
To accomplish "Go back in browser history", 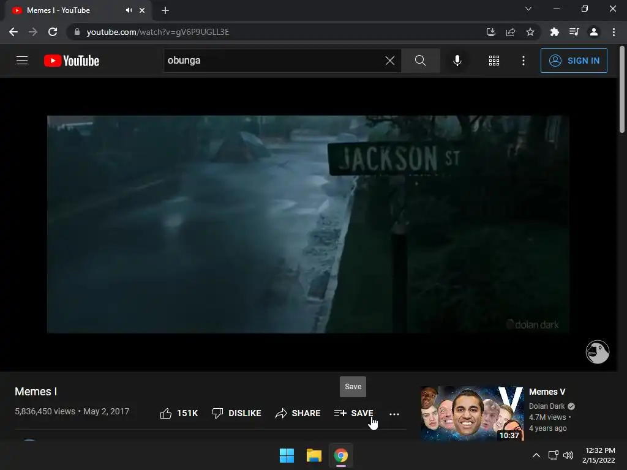I will 13,32.
